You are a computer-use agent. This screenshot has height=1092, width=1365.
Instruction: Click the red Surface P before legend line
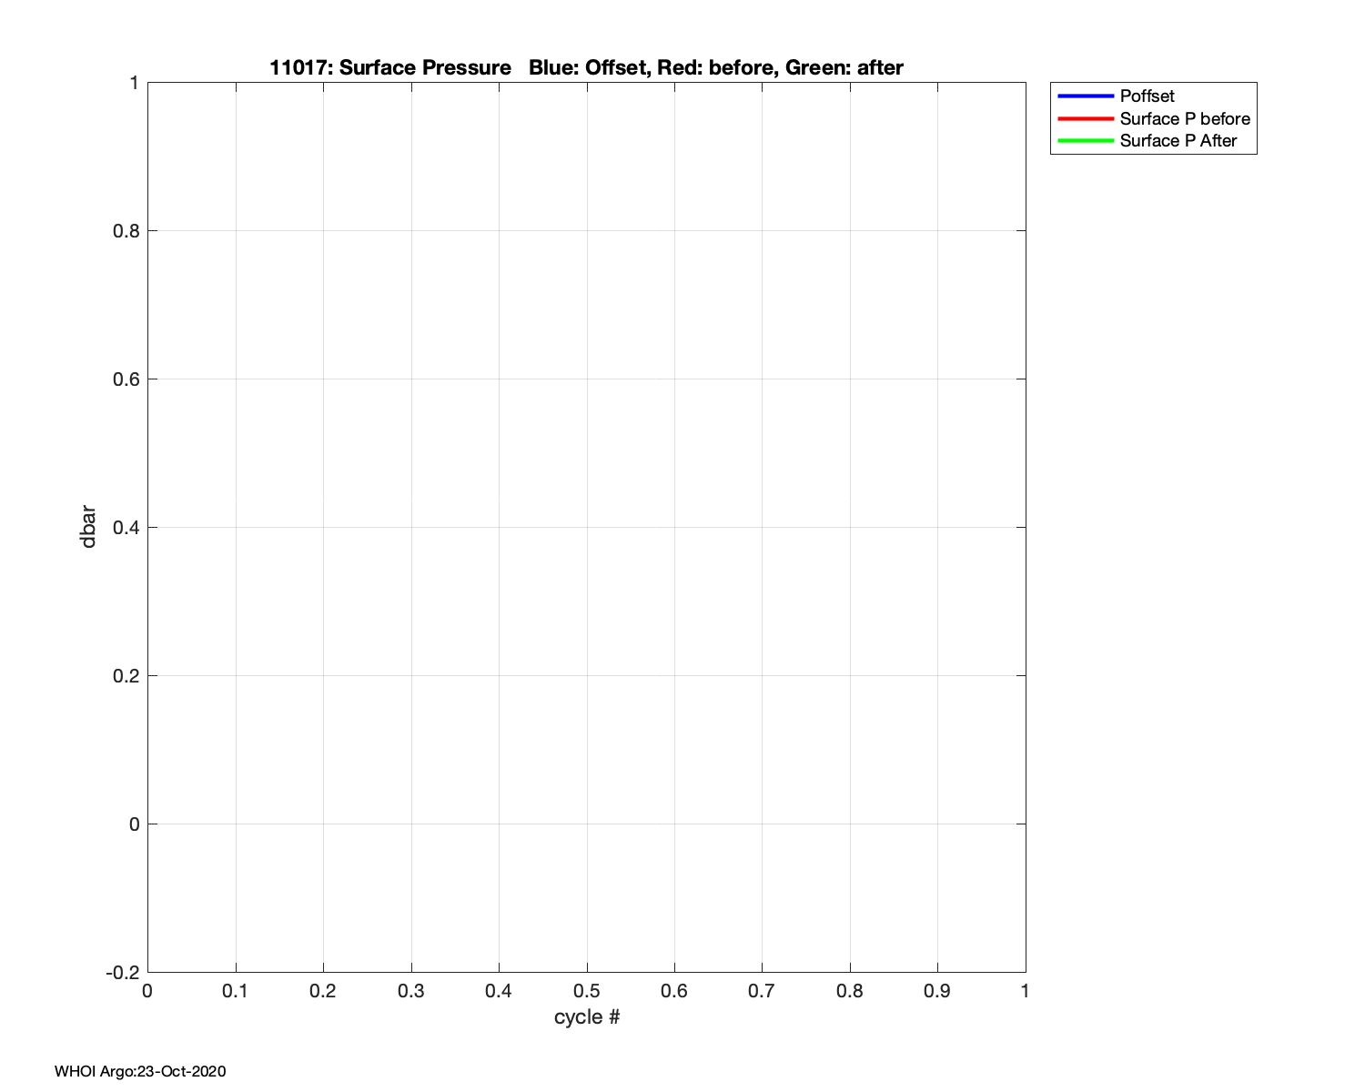click(1086, 118)
